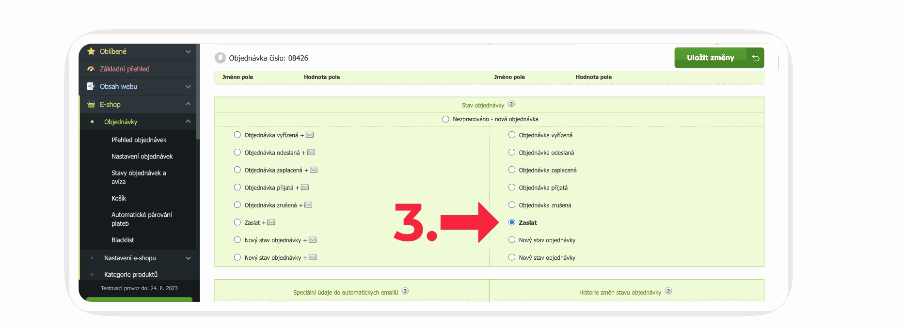This screenshot has width=903, height=330.
Task: Click the sidebar vertical scrollbar
Action: pyautogui.click(x=198, y=92)
